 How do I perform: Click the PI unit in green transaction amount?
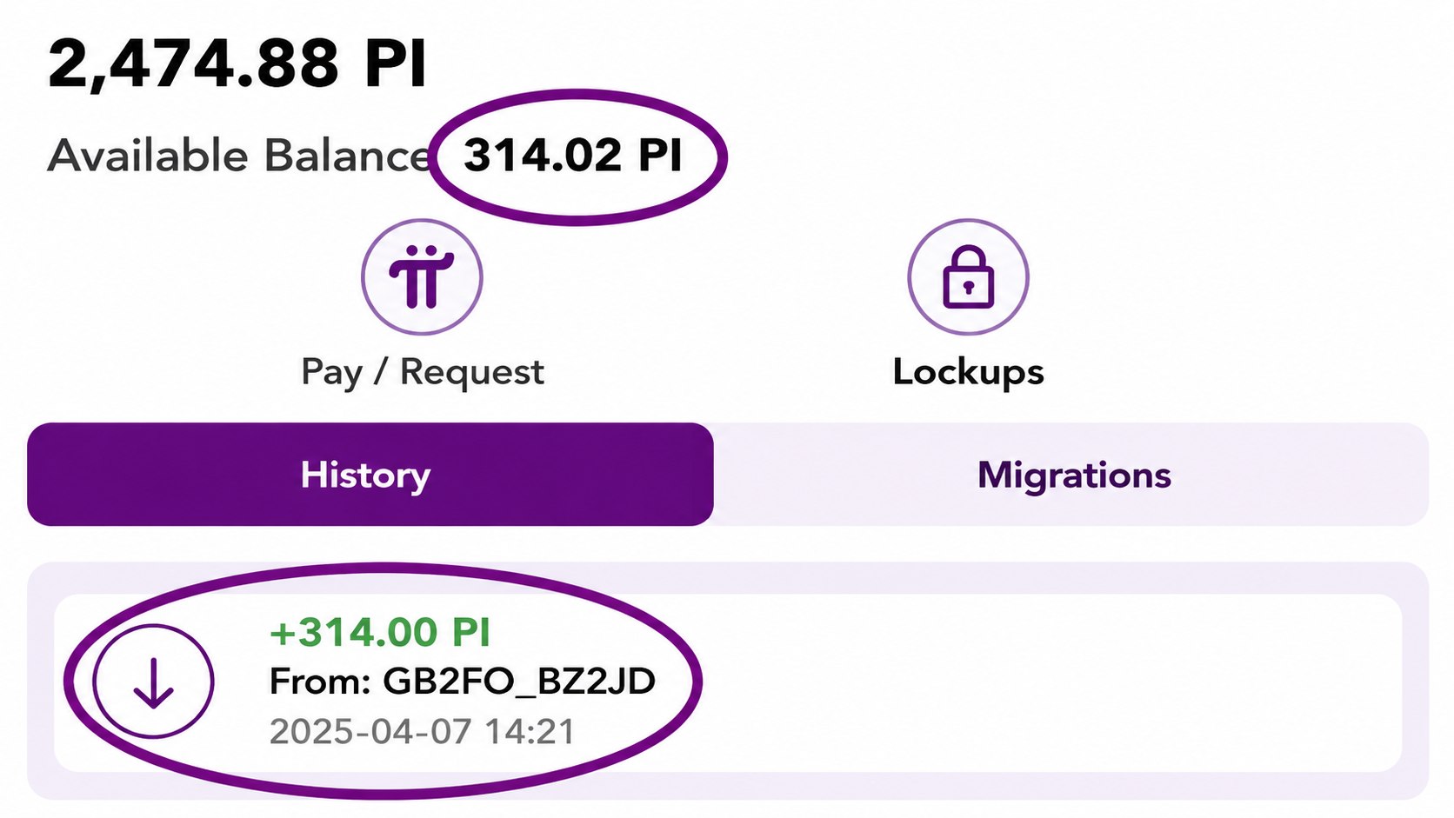(470, 632)
